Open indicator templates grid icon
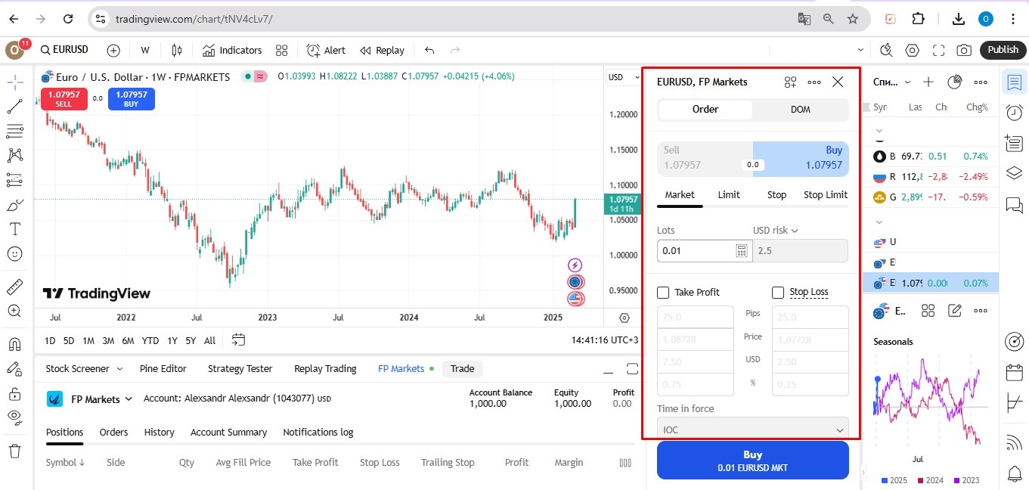Image resolution: width=1029 pixels, height=490 pixels. coord(282,50)
